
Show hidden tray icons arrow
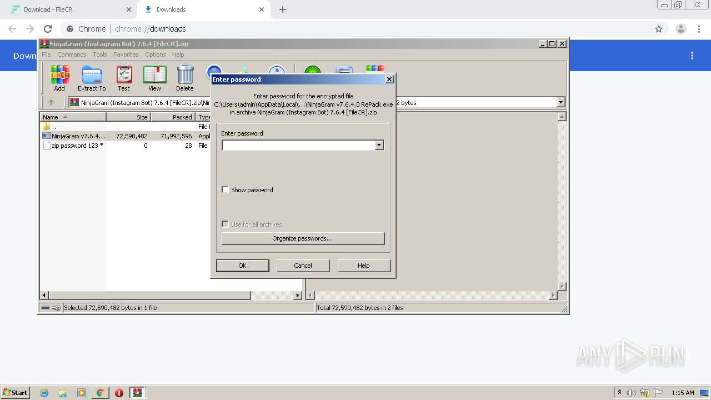619,392
